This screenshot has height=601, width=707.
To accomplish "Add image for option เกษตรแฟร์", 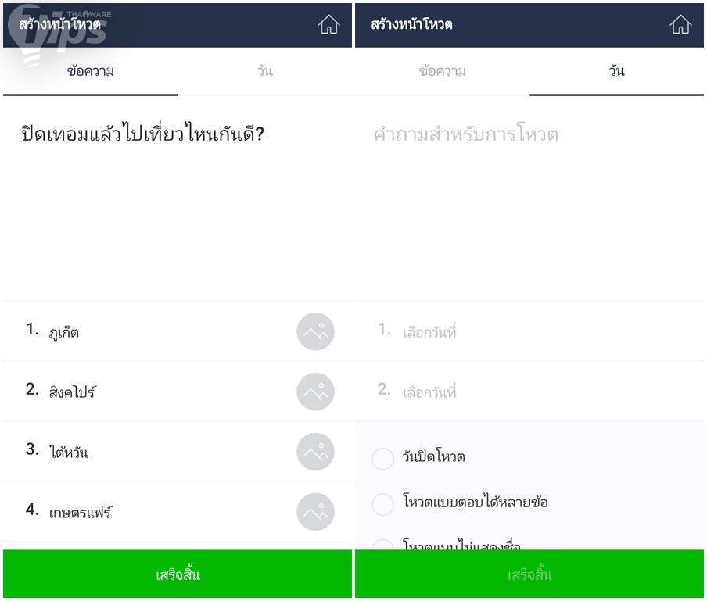I will click(x=315, y=512).
